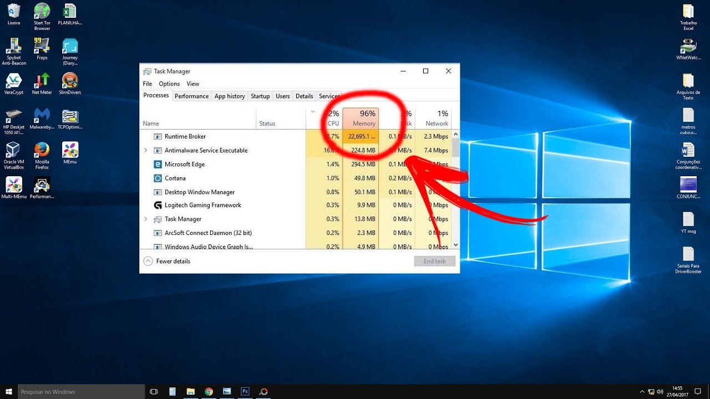Select the WNetWatcher desktop shortcut
Screen dimensions: 710x399
tap(688, 49)
